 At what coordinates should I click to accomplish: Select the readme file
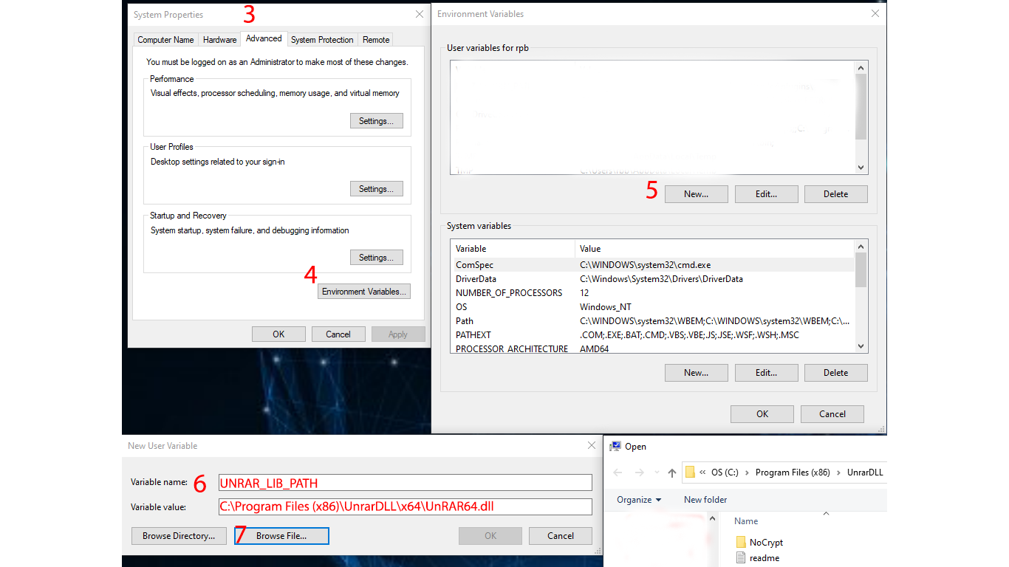tap(758, 558)
